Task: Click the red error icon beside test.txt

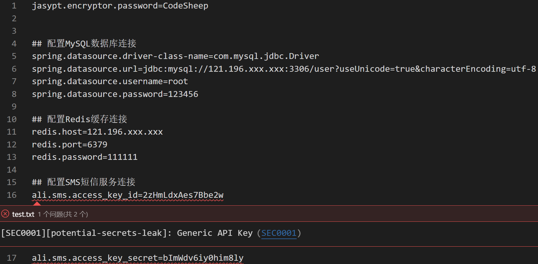Action: (x=5, y=214)
